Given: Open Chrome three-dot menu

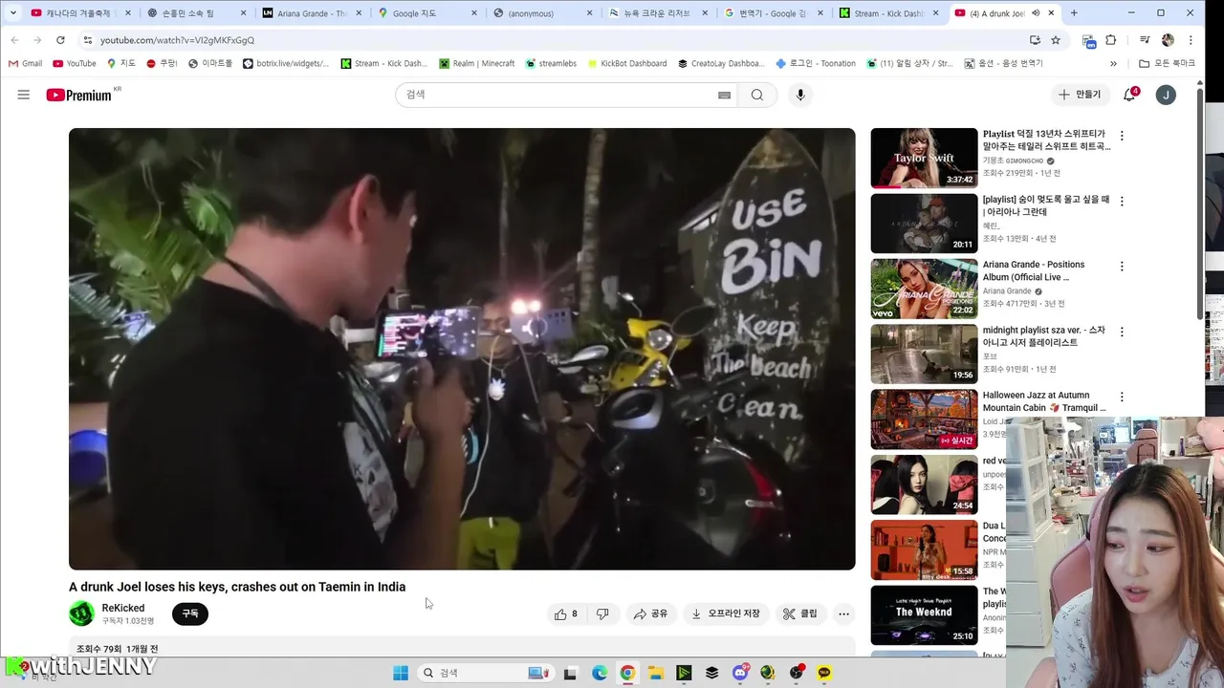Looking at the screenshot, I should click(1191, 40).
